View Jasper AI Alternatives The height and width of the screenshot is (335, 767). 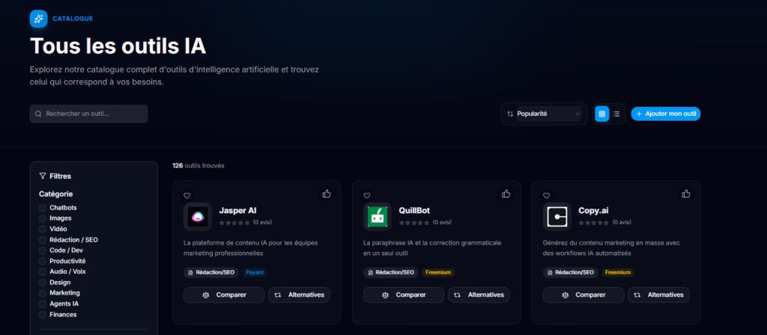tap(300, 295)
